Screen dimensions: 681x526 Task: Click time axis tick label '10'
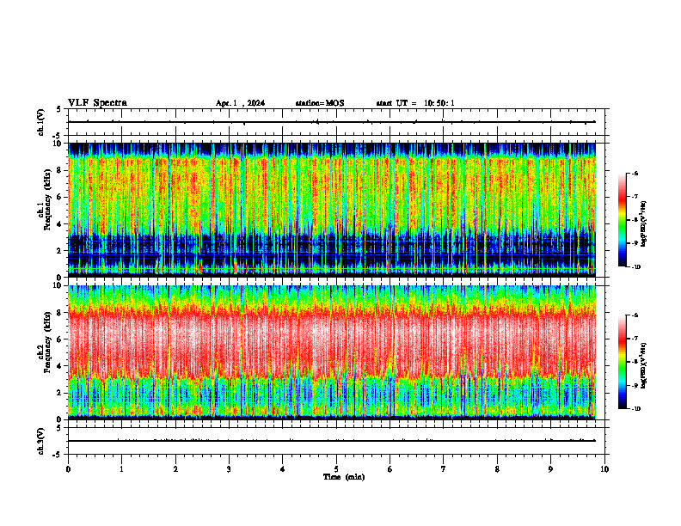(x=604, y=469)
